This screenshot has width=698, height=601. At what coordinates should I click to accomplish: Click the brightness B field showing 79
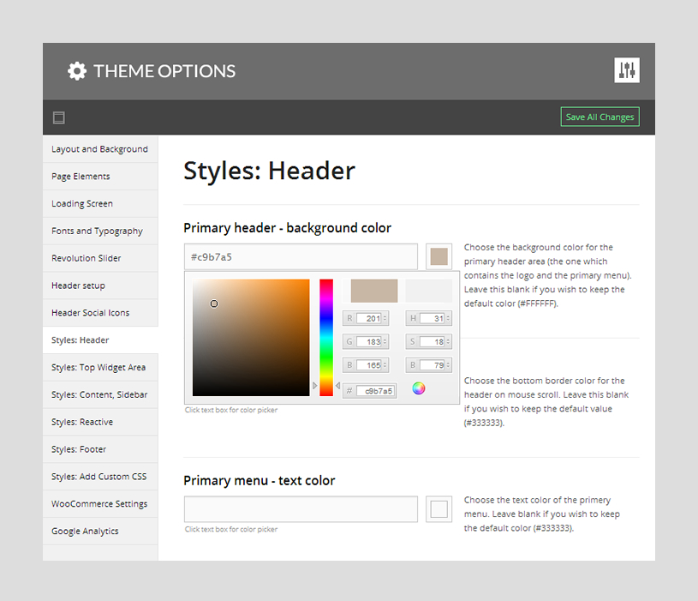(x=433, y=365)
